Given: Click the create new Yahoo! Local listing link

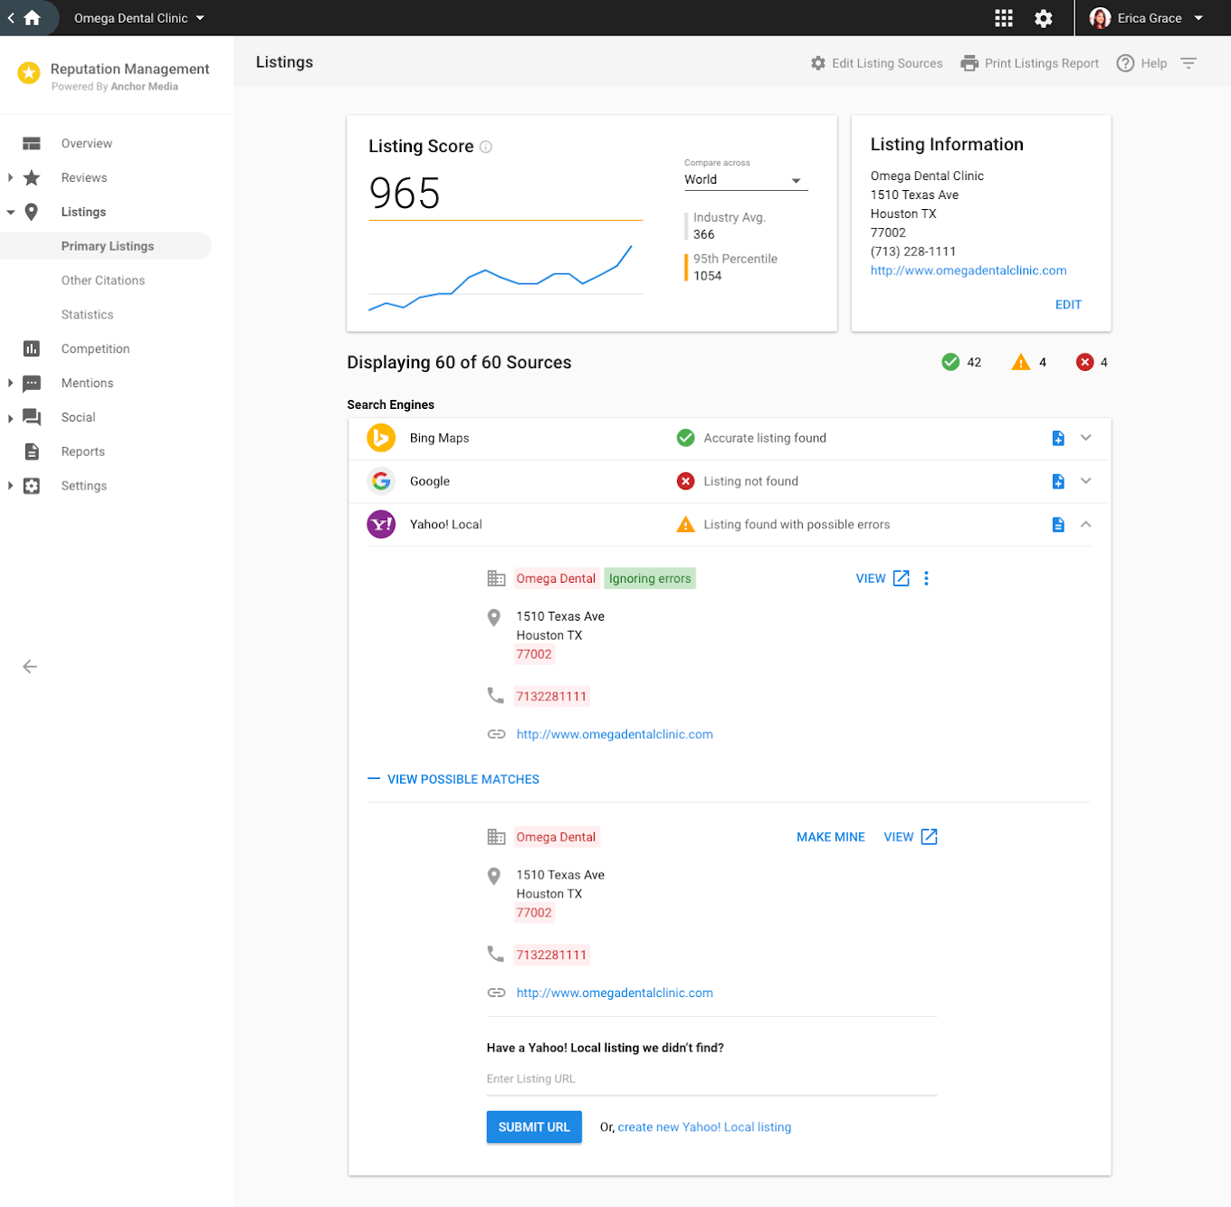Looking at the screenshot, I should [704, 1127].
